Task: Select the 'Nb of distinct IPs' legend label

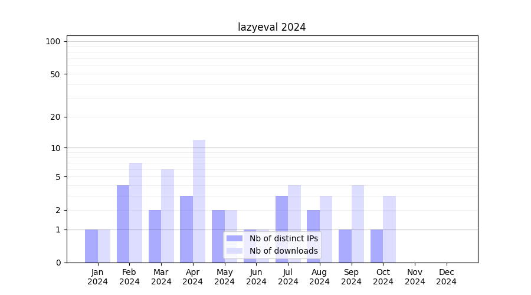Action: [283, 238]
